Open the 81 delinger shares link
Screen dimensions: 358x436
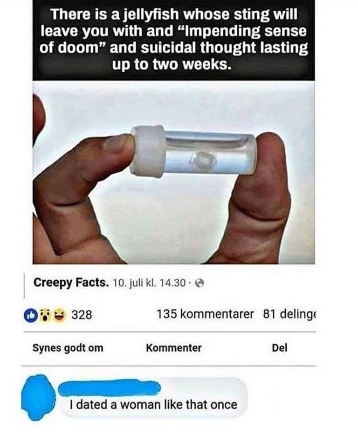289,314
